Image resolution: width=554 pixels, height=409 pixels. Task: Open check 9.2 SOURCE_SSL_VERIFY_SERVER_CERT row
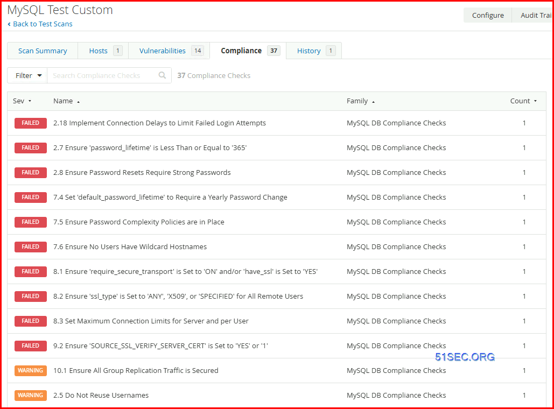coord(277,345)
